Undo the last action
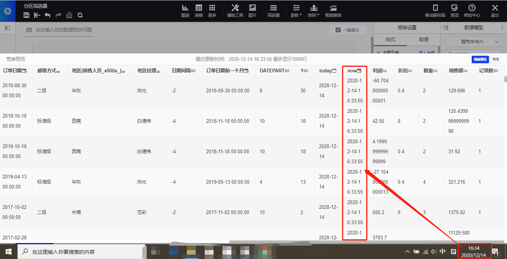The height and width of the screenshot is (259, 507). tap(48, 15)
